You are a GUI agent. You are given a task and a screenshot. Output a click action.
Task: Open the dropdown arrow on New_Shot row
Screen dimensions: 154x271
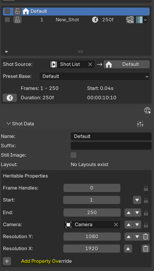coord(145,20)
